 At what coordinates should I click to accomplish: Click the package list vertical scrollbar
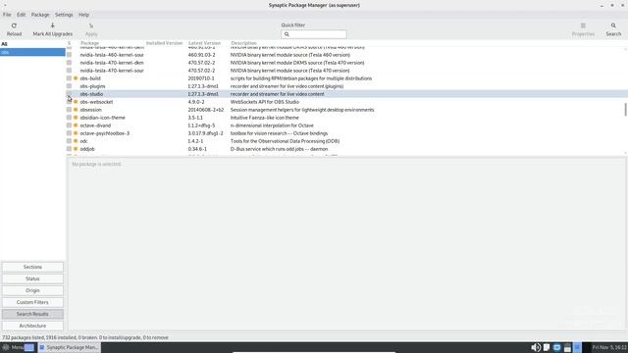625,109
